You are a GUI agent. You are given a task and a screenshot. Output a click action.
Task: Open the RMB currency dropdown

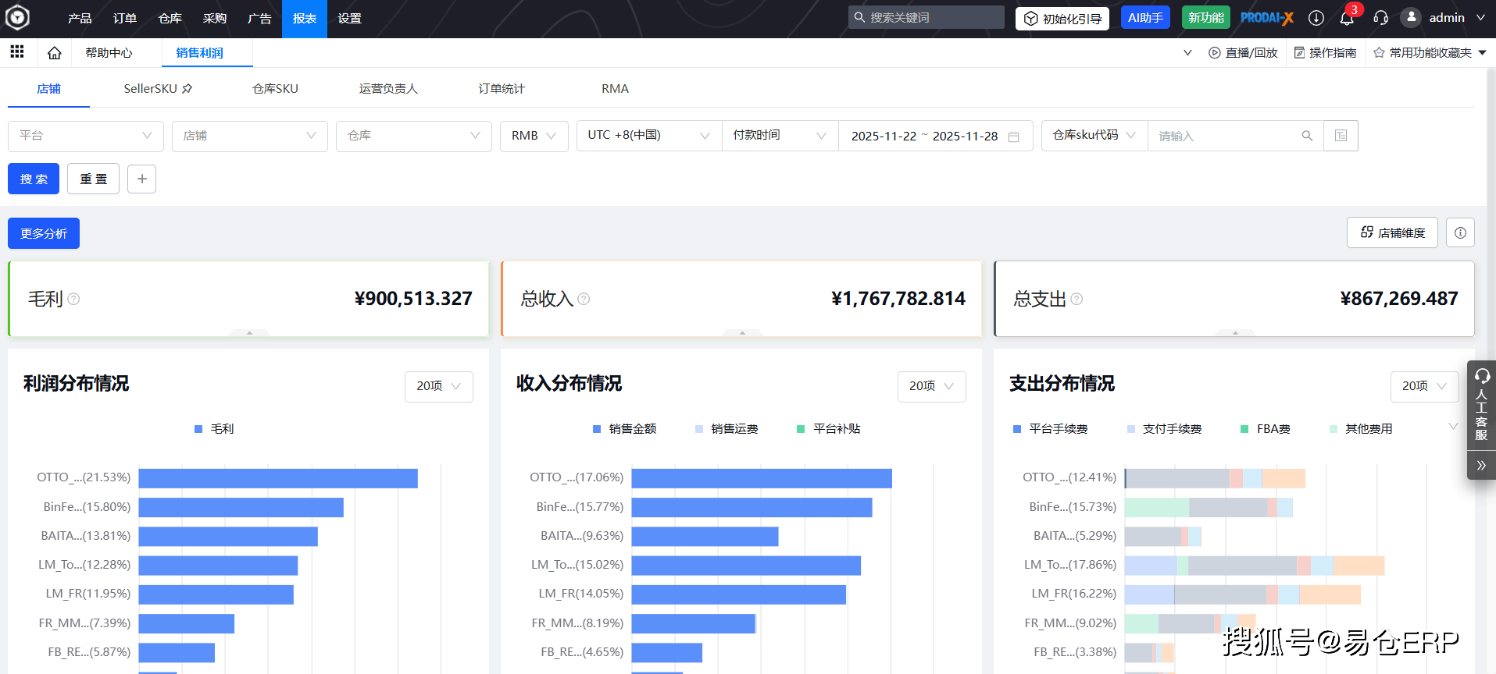pos(534,136)
